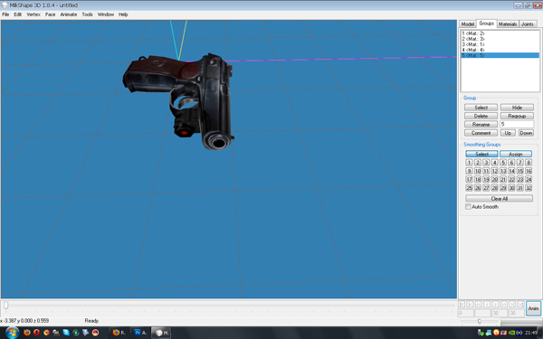Click the Clear All smoothing button
Image resolution: width=543 pixels, height=339 pixels.
499,199
